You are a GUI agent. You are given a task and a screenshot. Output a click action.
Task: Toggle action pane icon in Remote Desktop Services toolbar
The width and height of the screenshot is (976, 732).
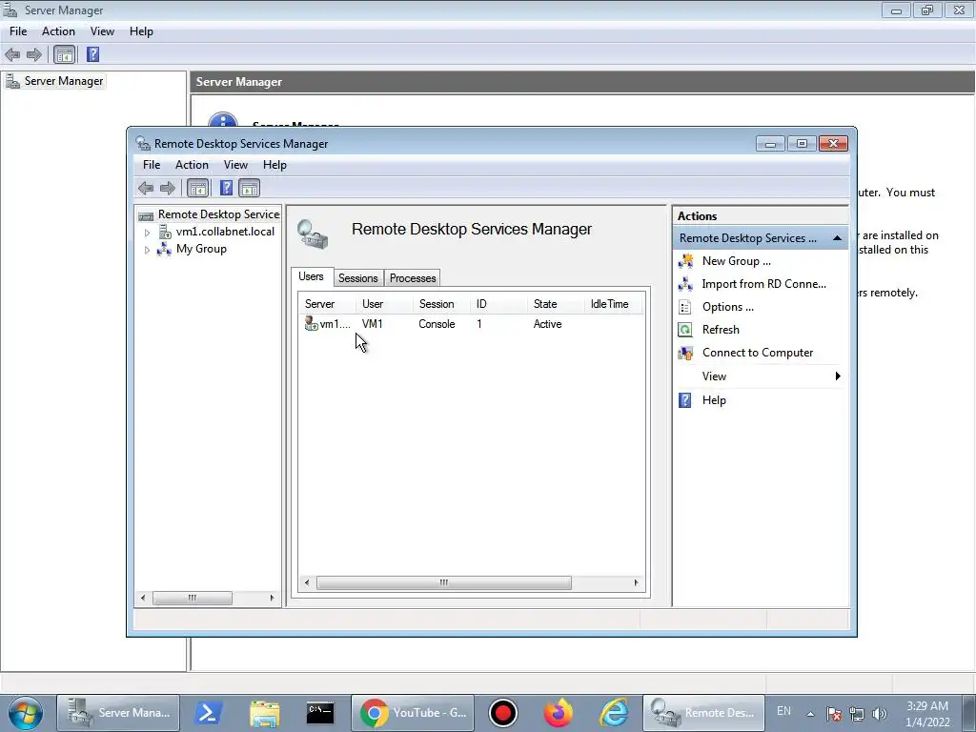249,188
